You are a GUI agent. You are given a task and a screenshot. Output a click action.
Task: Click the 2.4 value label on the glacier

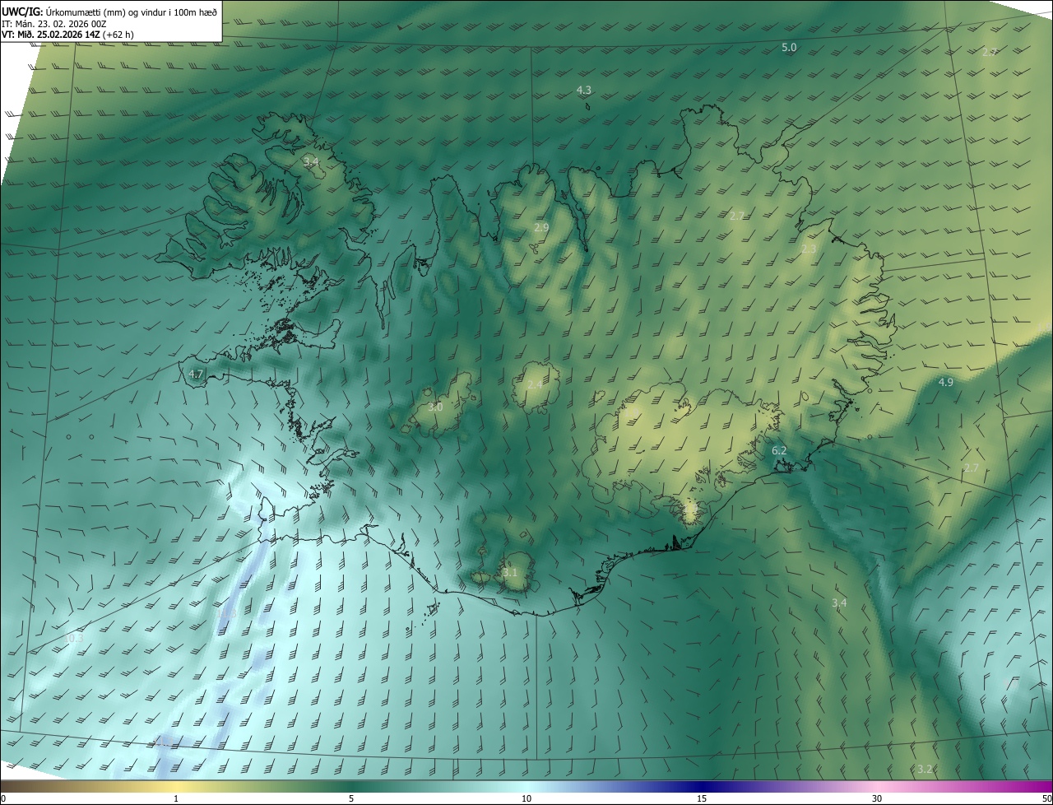535,385
